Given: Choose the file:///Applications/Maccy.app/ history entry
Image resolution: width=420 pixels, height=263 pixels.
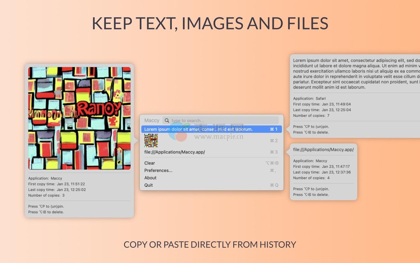Looking at the screenshot, I should tap(174, 152).
